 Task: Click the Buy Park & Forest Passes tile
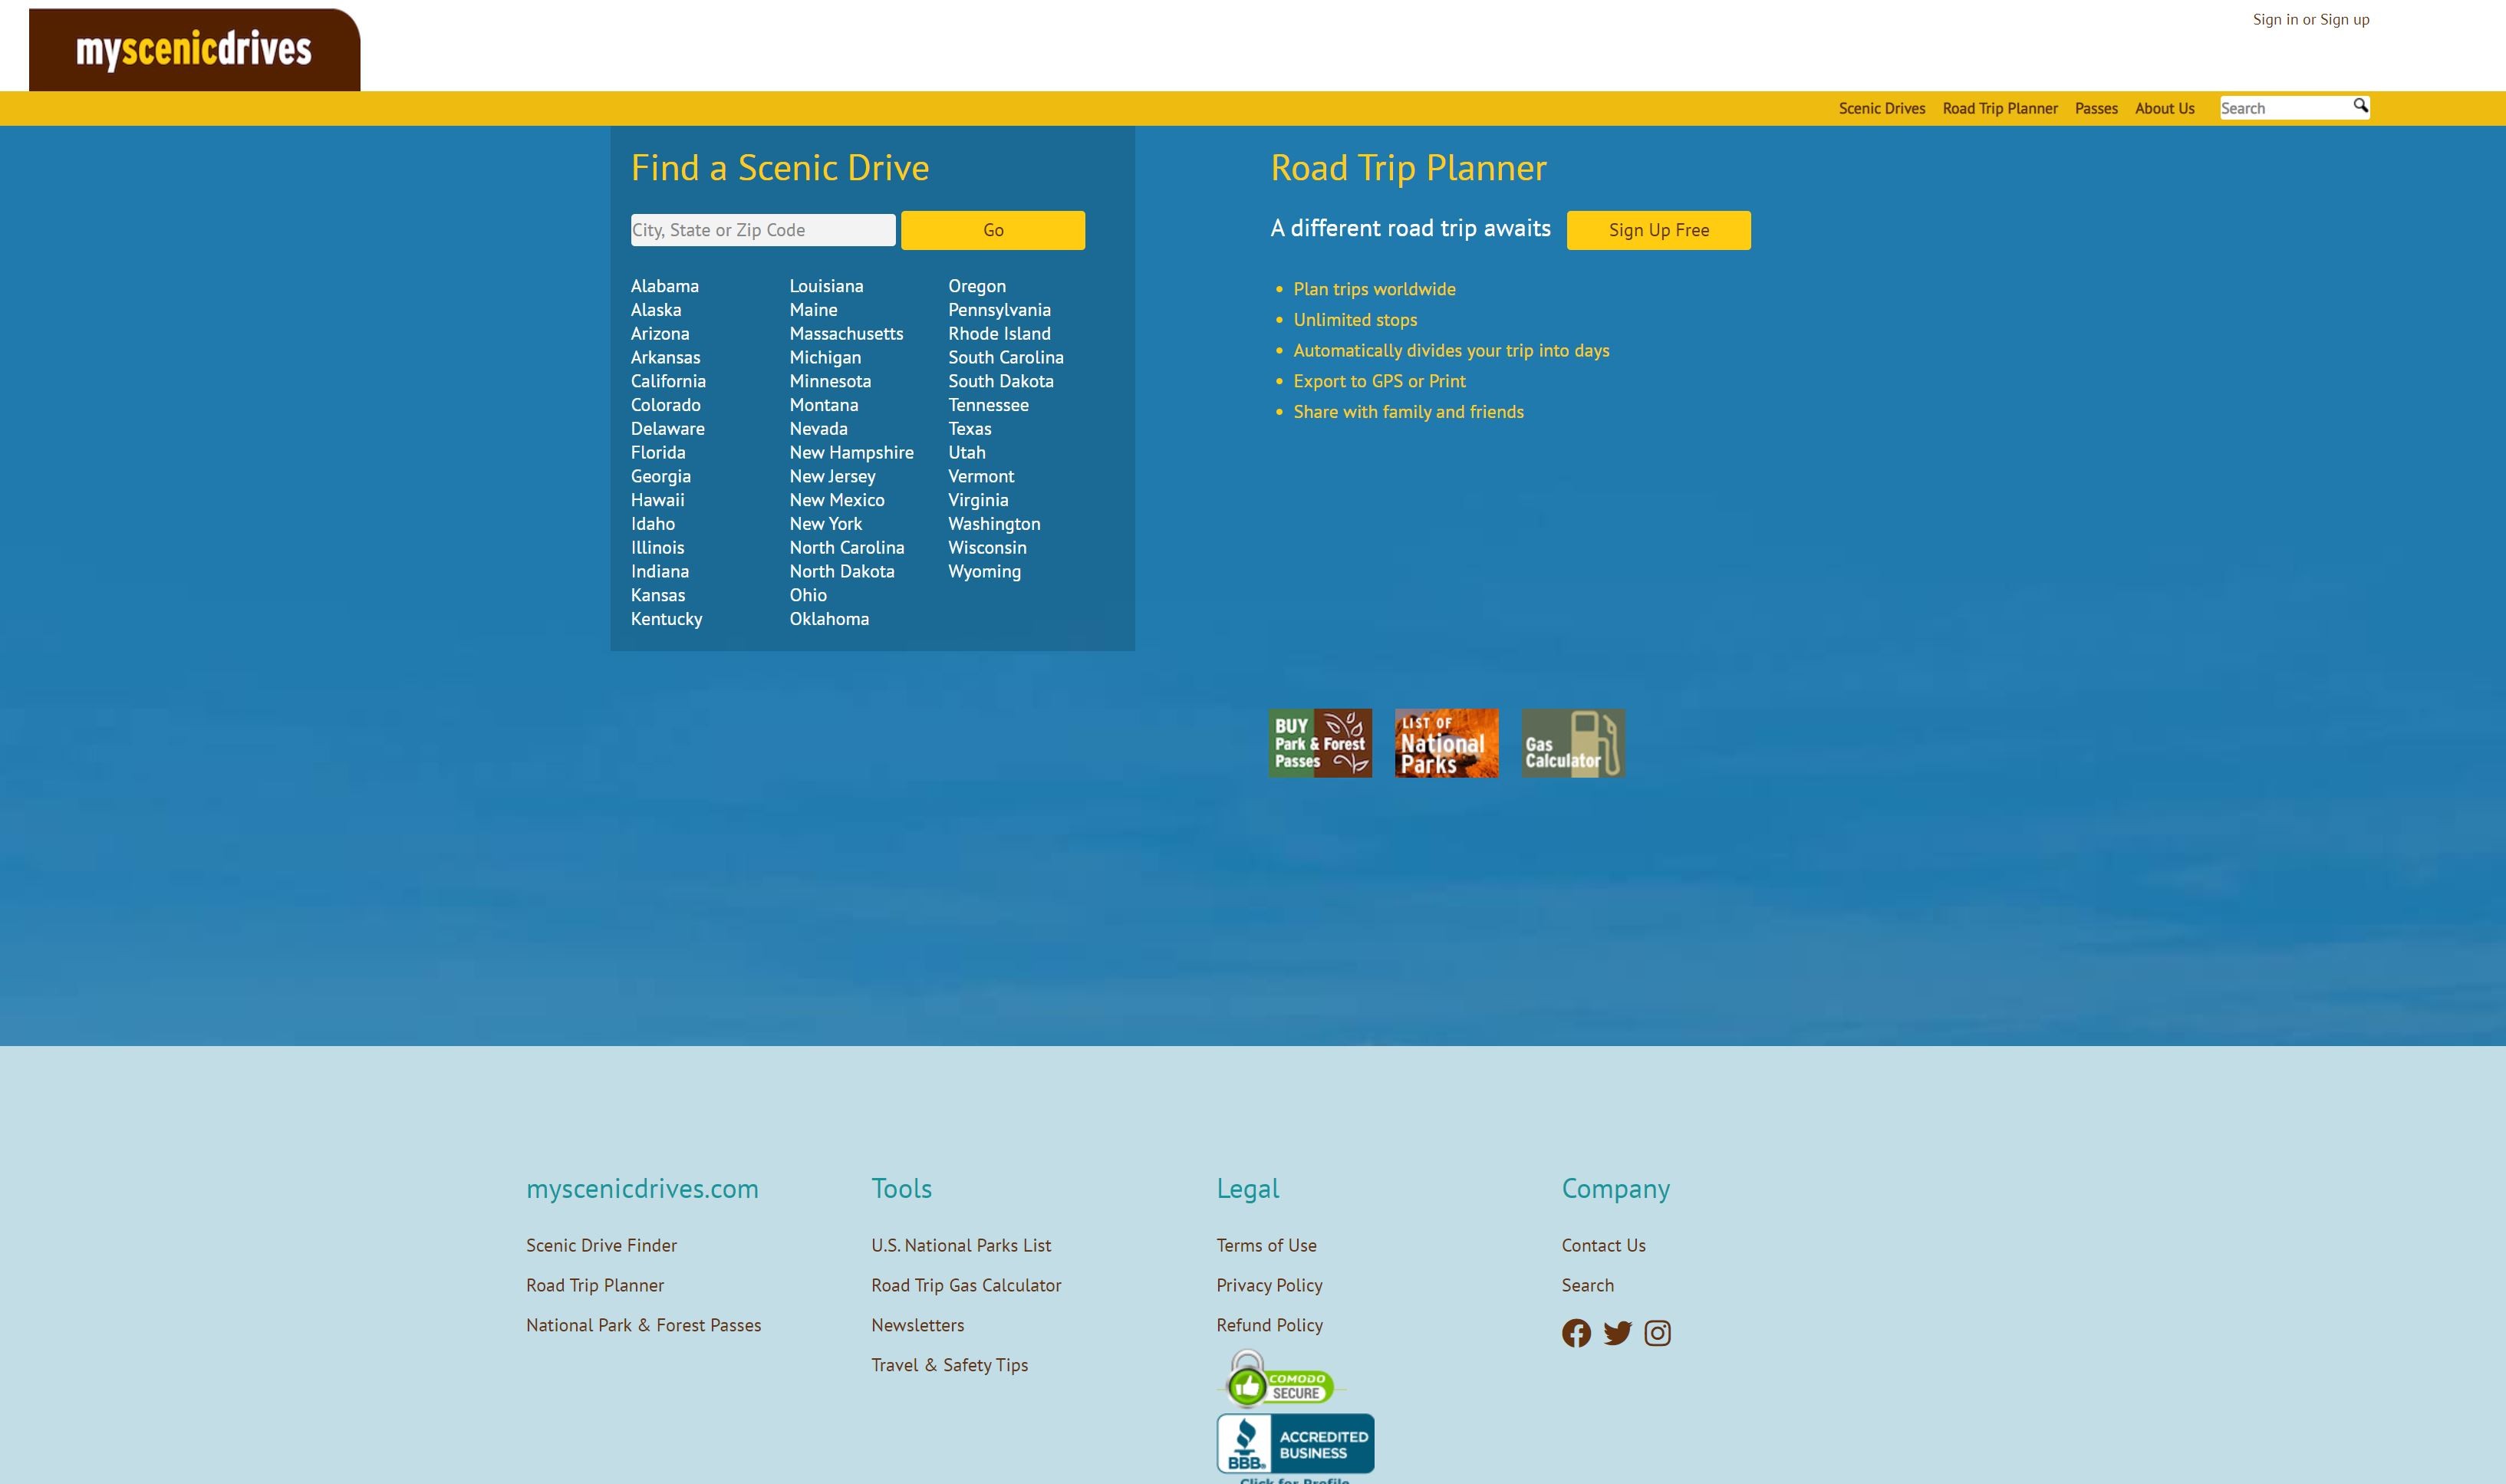point(1320,743)
